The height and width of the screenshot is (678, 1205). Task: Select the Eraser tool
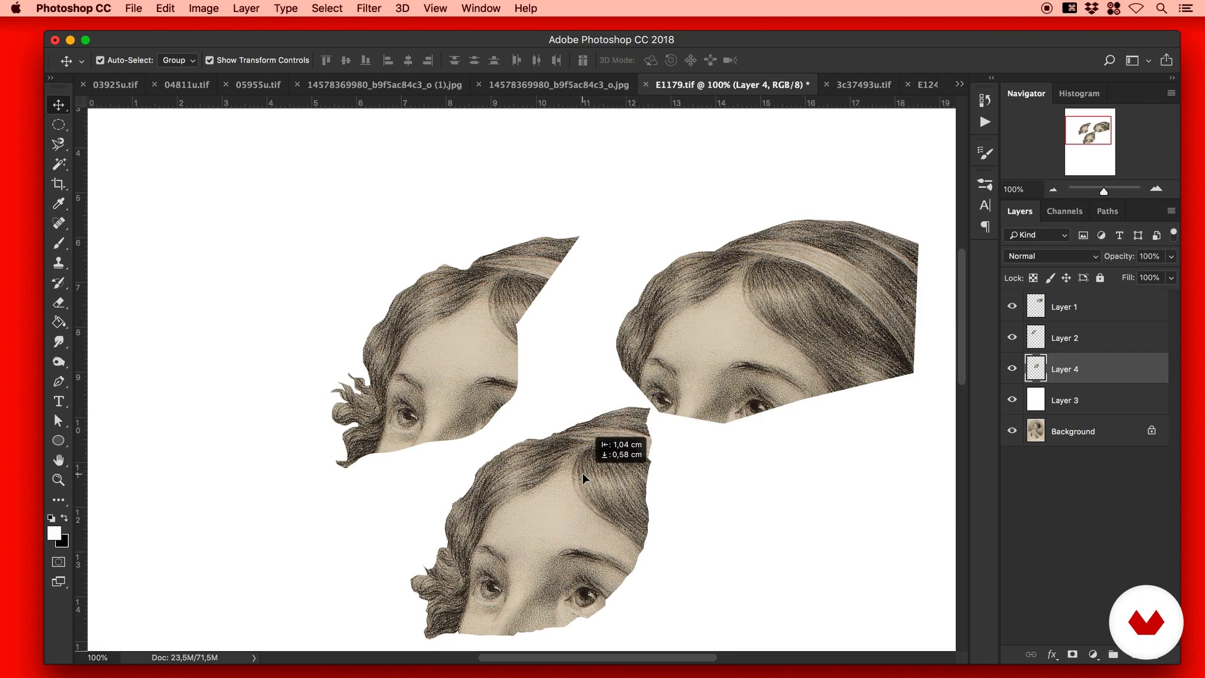58,303
